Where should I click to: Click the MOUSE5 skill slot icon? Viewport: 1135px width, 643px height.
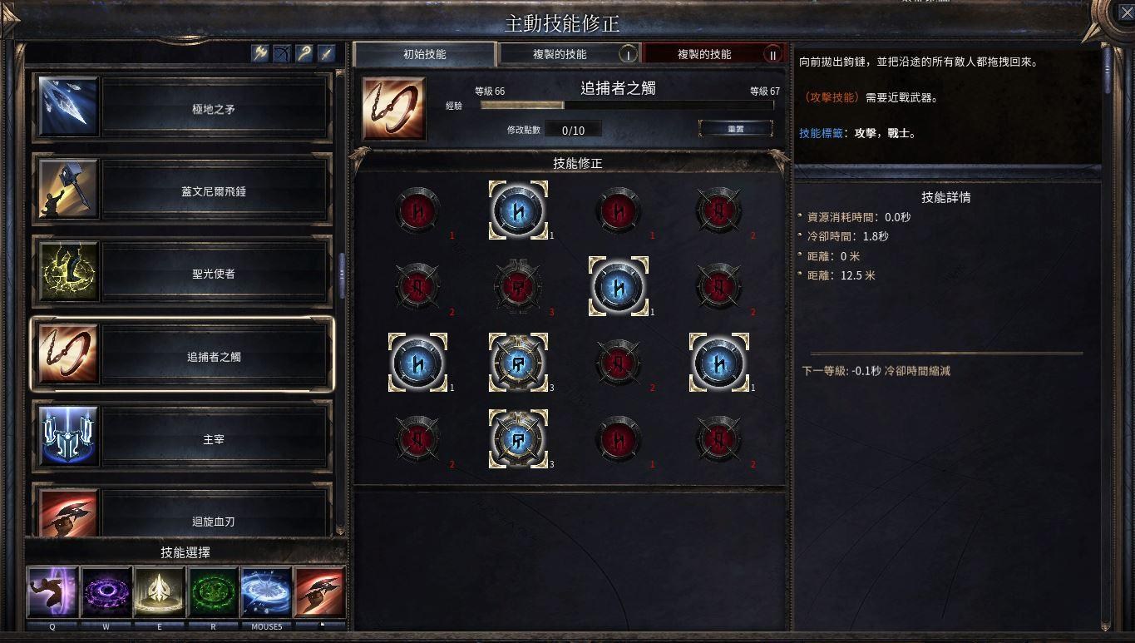(266, 592)
